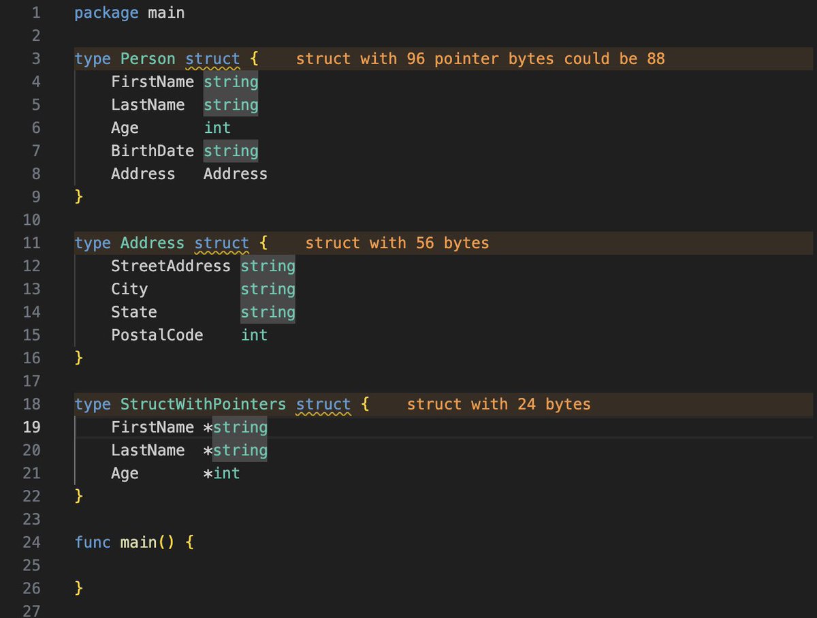Click the underlined 'struct' keyword of Person
Viewport: 817px width, 618px height.
point(212,59)
